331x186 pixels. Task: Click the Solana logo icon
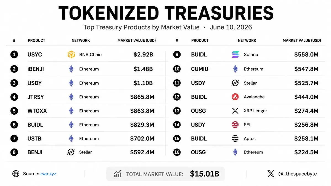[x=235, y=55]
